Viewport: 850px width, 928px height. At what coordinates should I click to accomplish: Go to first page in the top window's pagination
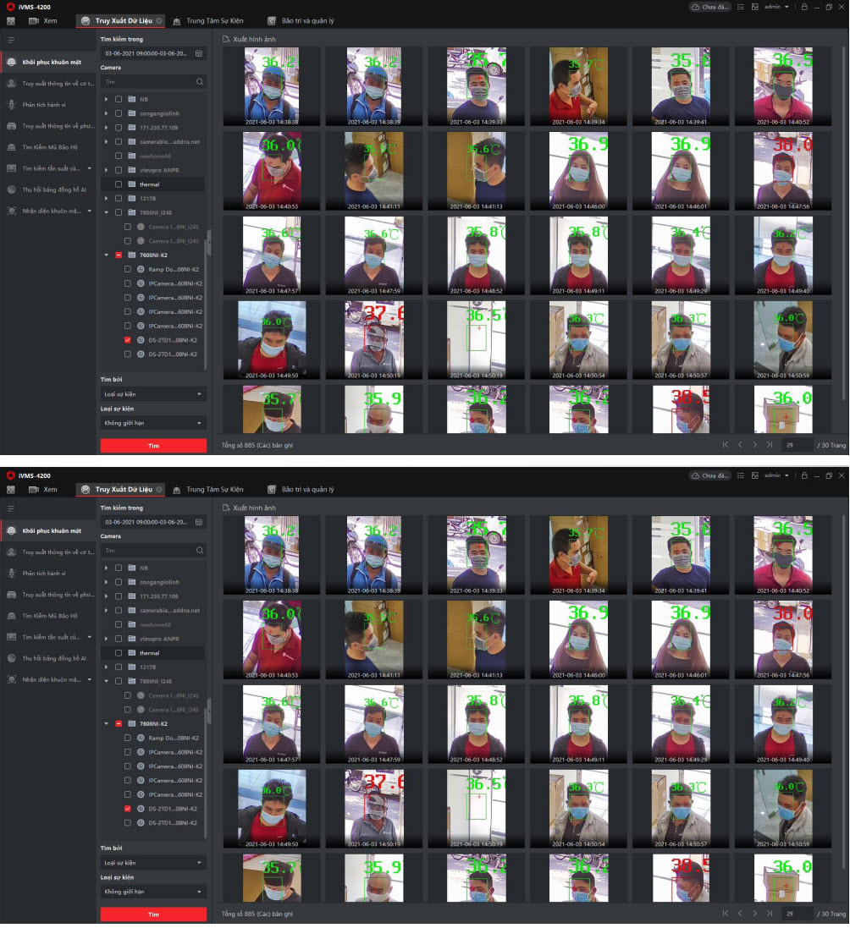(725, 444)
